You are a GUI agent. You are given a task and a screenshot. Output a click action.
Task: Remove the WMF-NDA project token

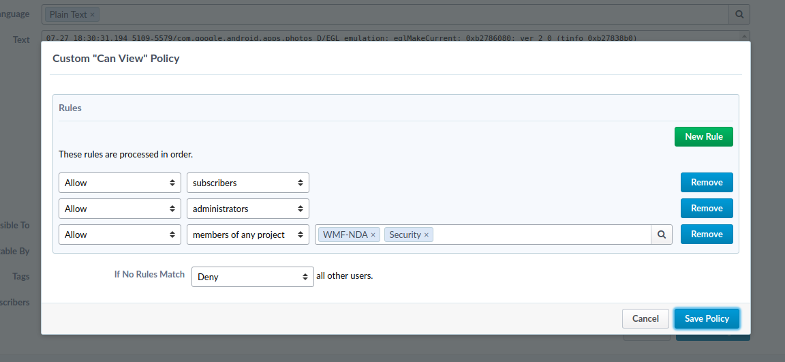click(x=373, y=235)
